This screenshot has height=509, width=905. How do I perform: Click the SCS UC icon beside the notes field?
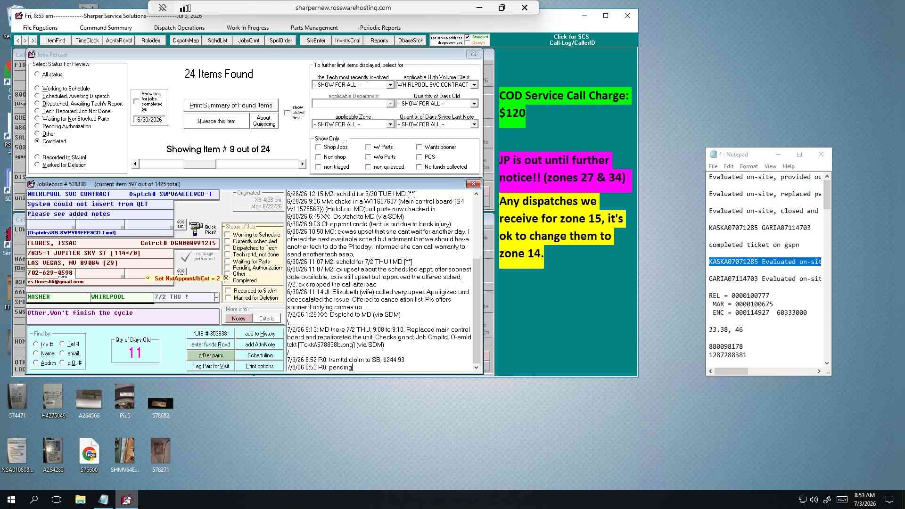pos(181,224)
